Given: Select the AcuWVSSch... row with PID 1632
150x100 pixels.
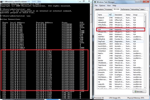Looking at the screenshot, I should [x=120, y=46].
